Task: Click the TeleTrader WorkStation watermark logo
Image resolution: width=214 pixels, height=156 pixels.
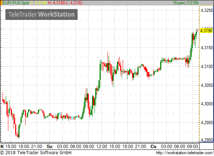Action: tap(42, 14)
